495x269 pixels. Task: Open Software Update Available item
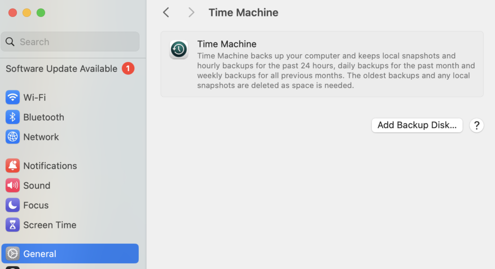click(x=70, y=69)
